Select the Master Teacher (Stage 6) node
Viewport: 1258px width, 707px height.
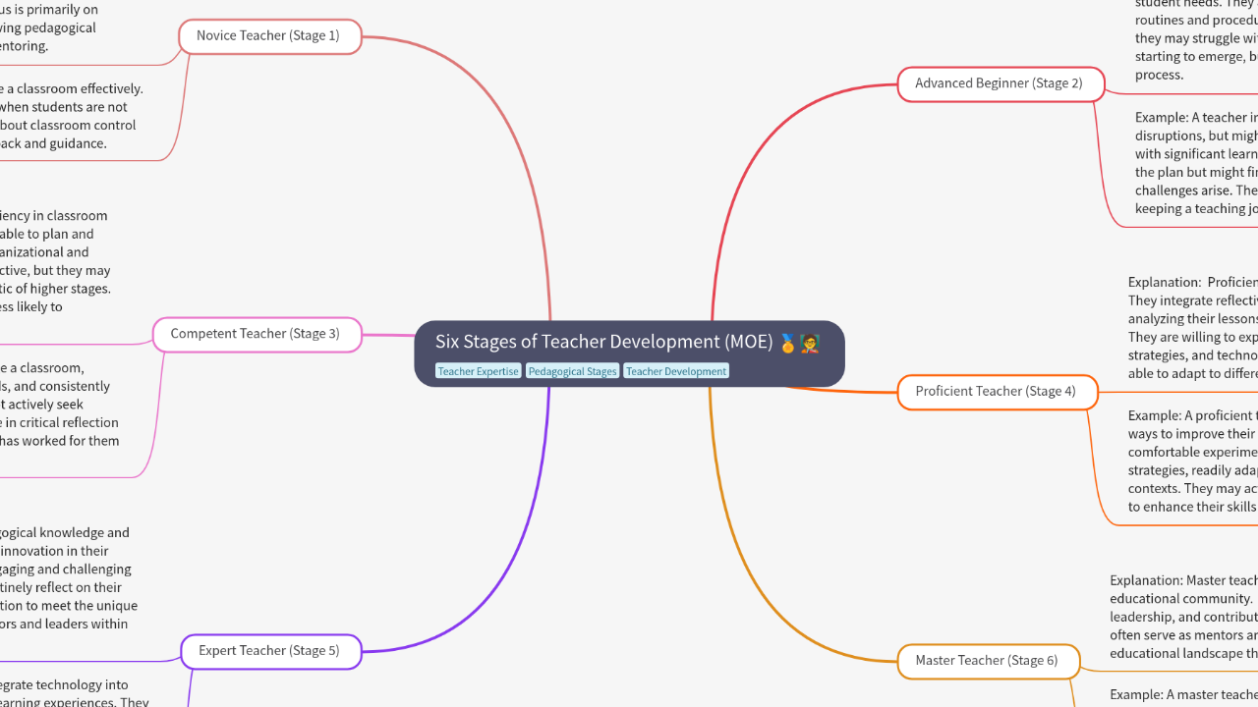pos(988,661)
